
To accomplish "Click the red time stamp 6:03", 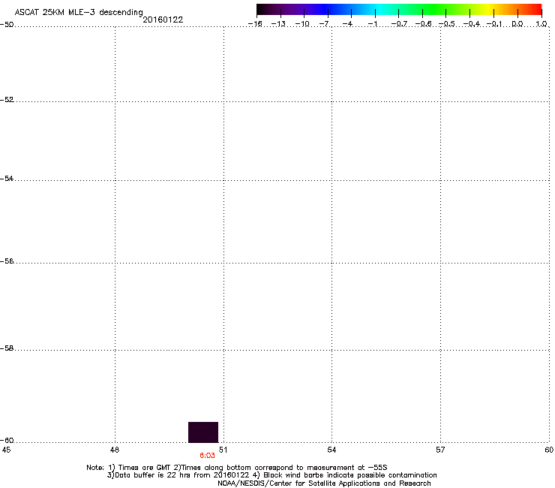I will click(208, 456).
